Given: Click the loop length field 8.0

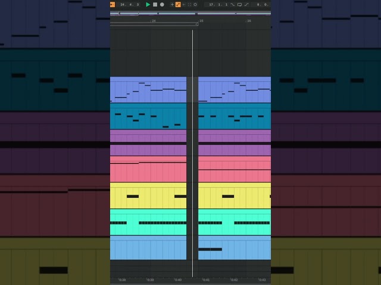Looking at the screenshot, I should (263, 5).
